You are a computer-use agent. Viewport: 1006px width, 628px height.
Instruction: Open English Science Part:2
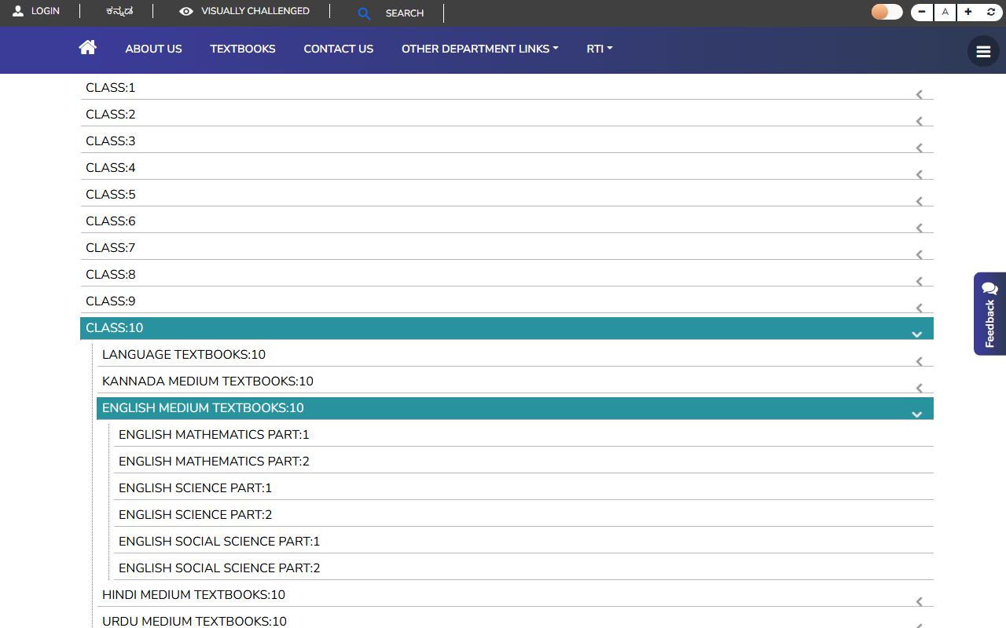[523, 515]
